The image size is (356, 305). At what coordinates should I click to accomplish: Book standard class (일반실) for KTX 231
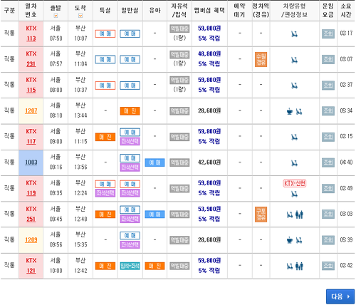pos(130,59)
